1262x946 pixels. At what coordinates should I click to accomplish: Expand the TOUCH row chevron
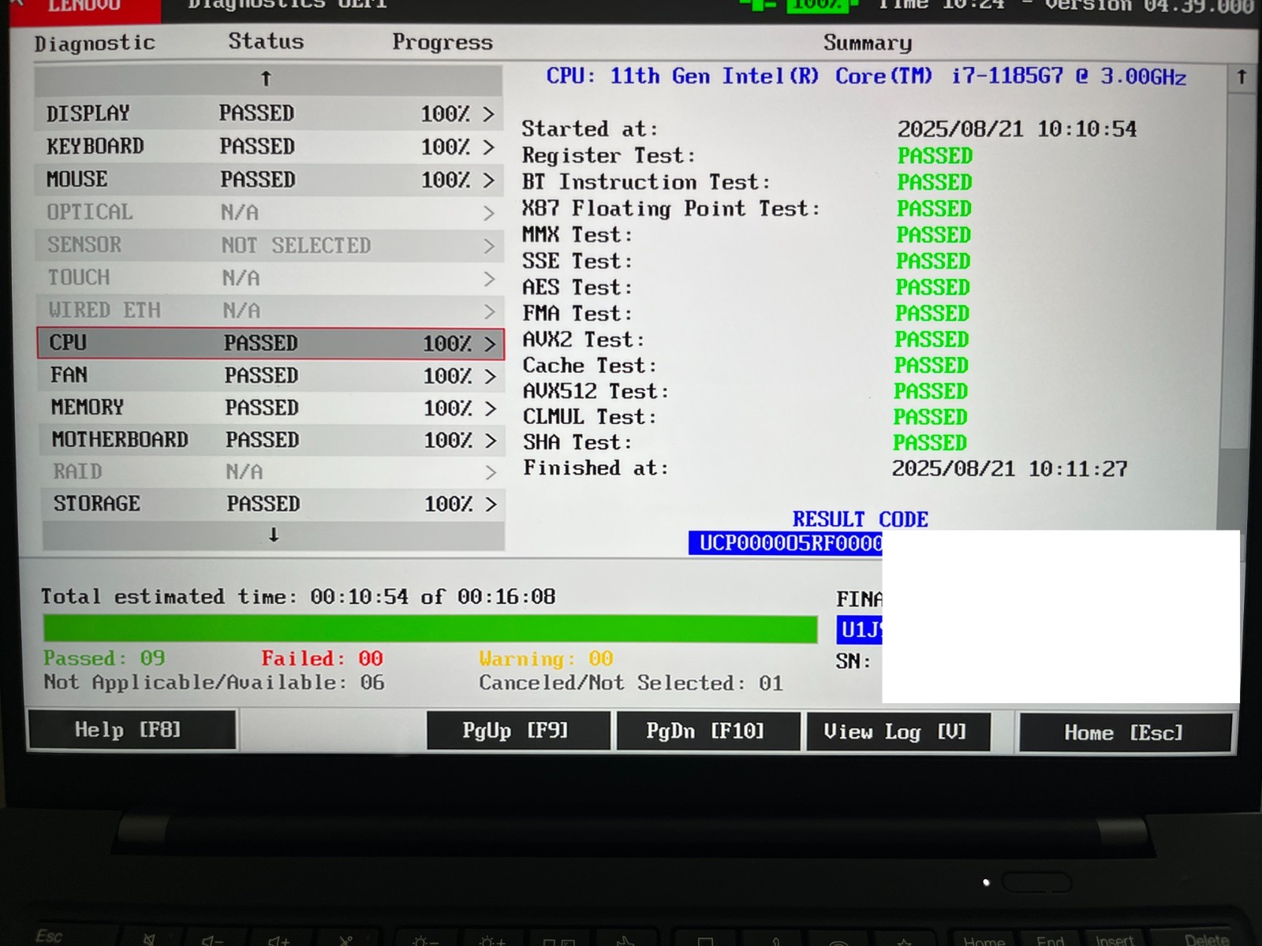click(489, 279)
